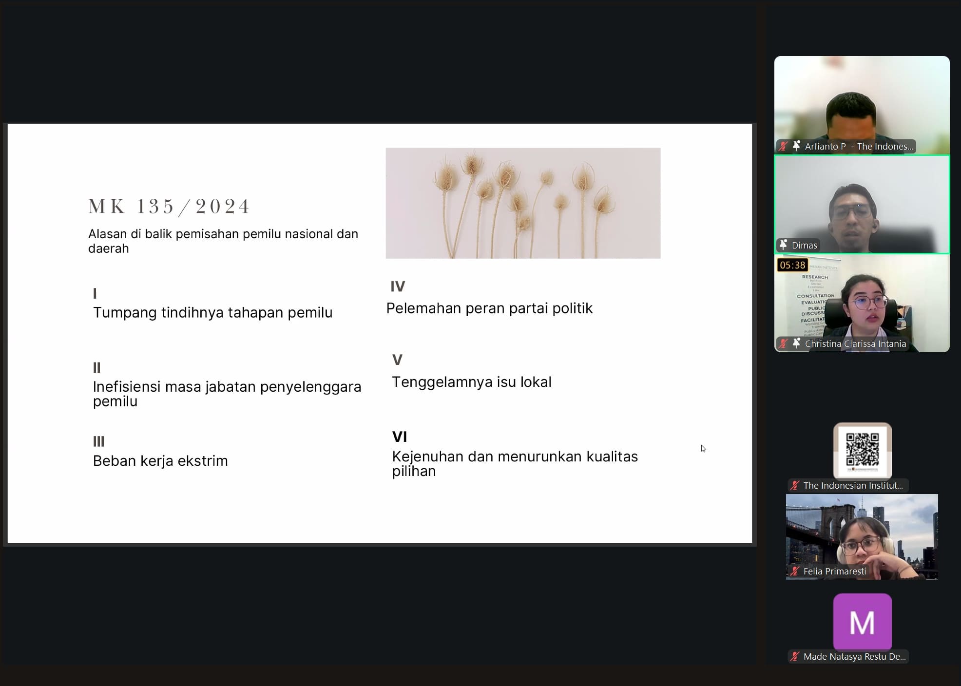Screen dimensions: 961x686
Task: Click Felia Primaresti's muted microphone icon
Action: pos(795,571)
